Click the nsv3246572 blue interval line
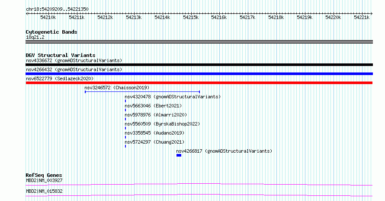The width and height of the screenshot is (385, 201). point(142,92)
